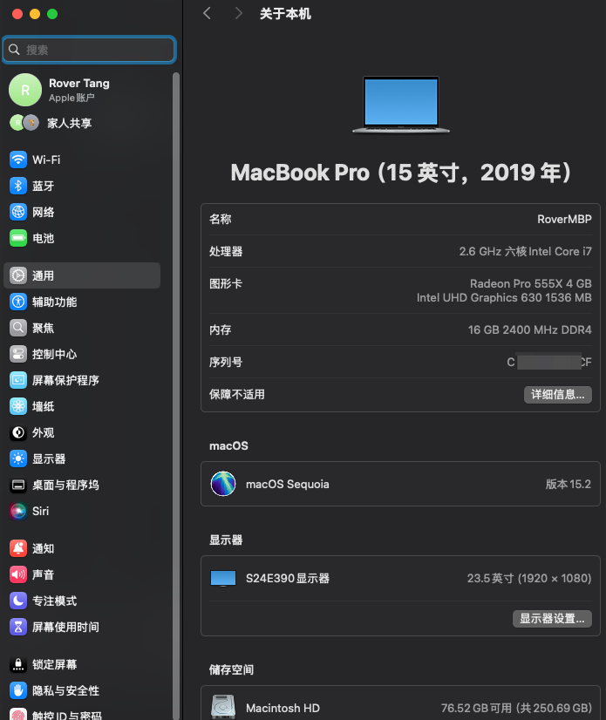The height and width of the screenshot is (720, 606).
Task: Open Accessibility (辅助功能) settings
Action: coord(82,302)
